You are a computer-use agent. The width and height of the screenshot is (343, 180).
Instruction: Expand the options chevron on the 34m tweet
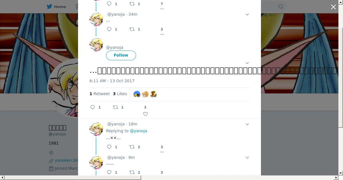(x=247, y=14)
